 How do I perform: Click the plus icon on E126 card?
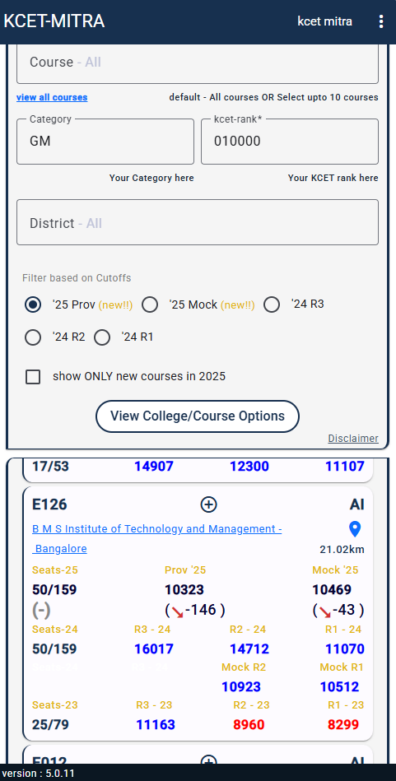point(209,504)
